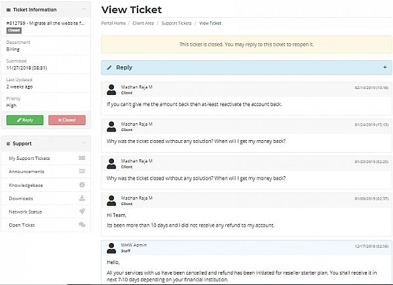
Task: Click the My Support Tickets icon
Action: pyautogui.click(x=82, y=159)
